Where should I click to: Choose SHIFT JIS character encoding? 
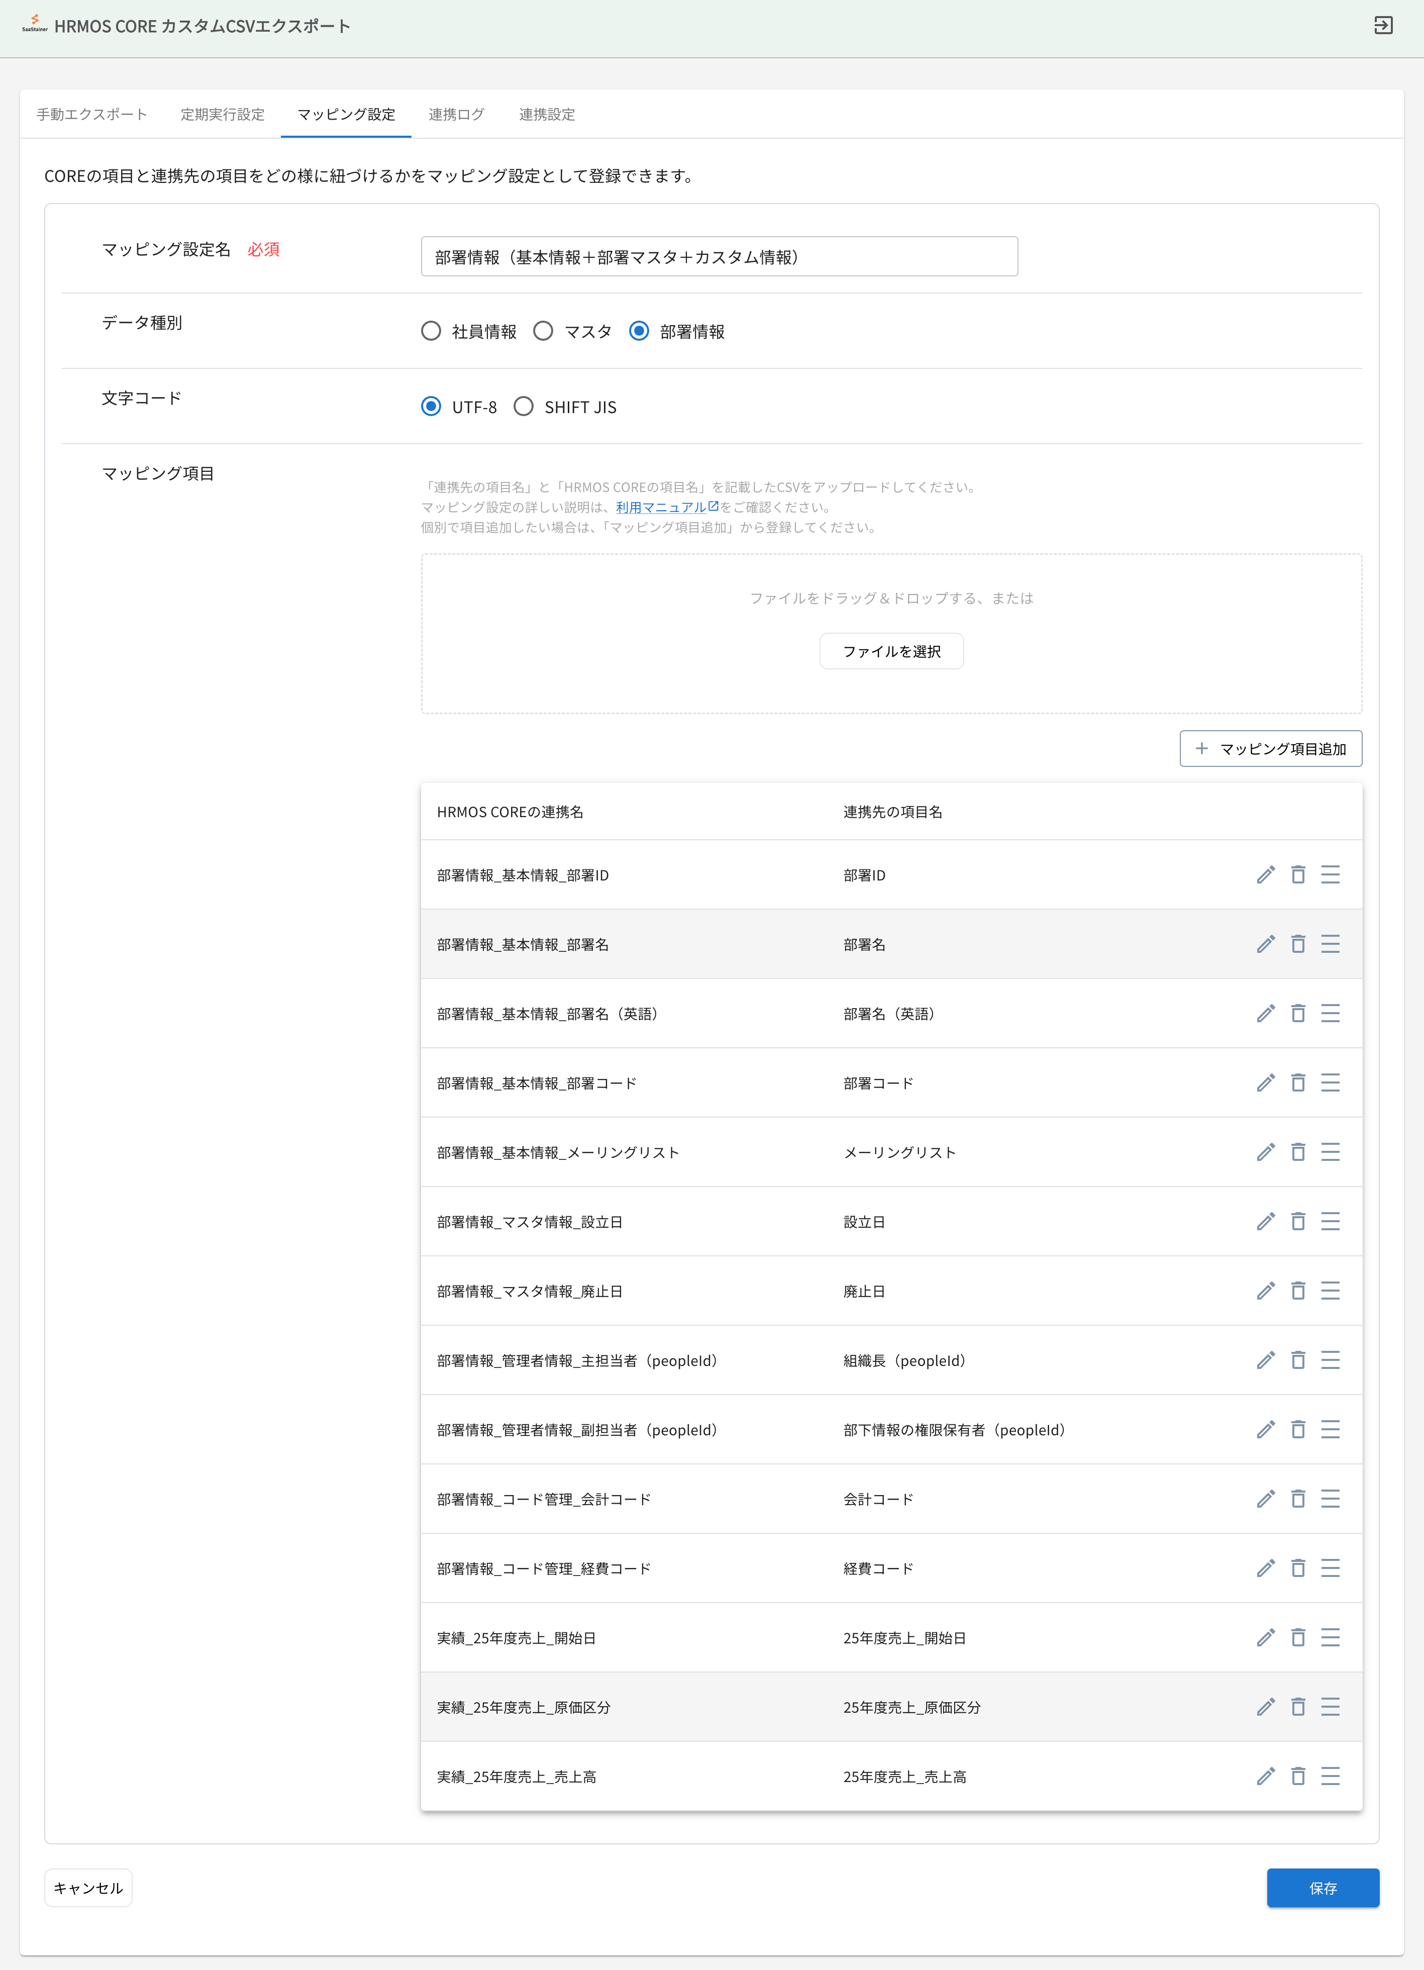(524, 407)
